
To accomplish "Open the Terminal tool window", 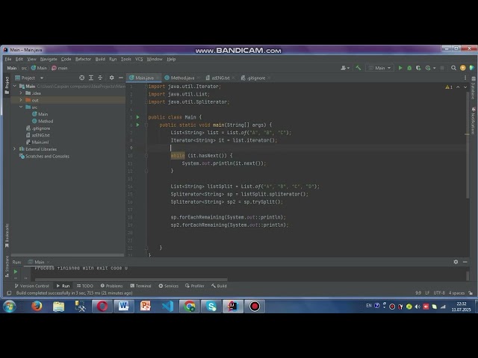I will click(140, 286).
